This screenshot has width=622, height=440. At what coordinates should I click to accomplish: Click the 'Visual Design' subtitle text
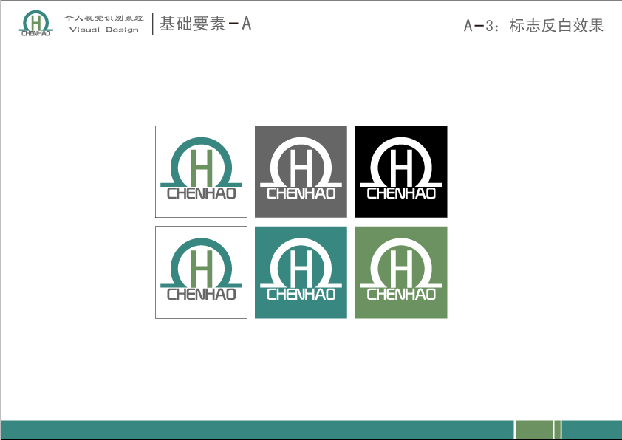coord(104,30)
